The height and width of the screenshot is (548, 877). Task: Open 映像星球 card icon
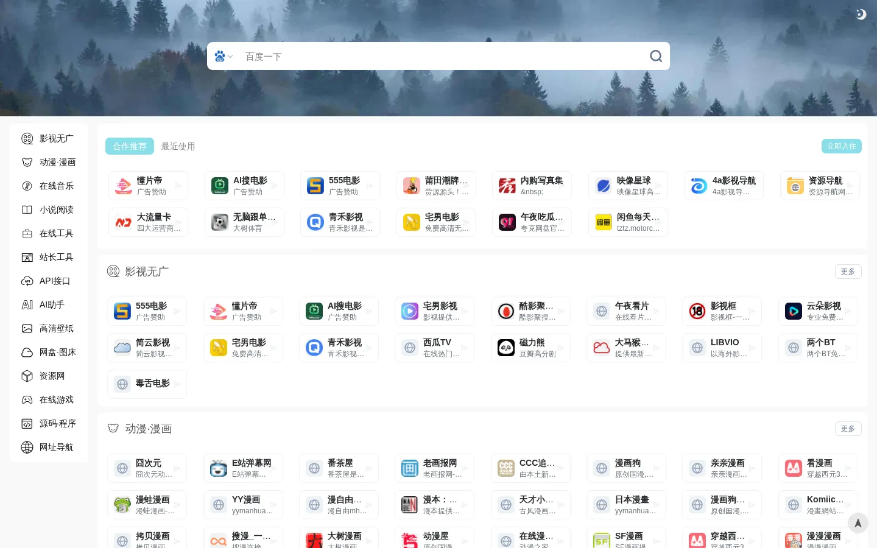click(604, 186)
